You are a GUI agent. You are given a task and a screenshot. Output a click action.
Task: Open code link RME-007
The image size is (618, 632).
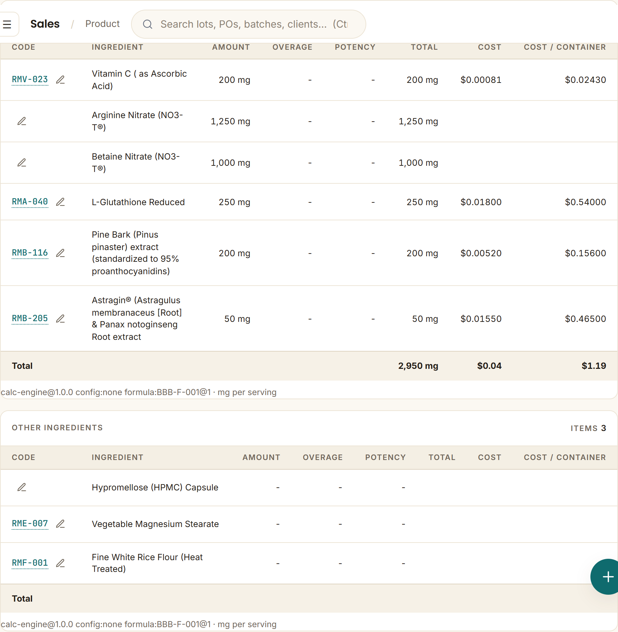tap(30, 524)
